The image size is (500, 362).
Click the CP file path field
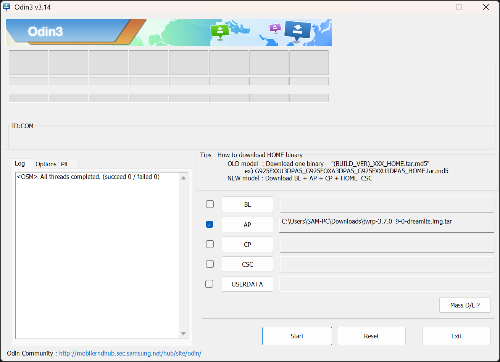click(x=387, y=245)
